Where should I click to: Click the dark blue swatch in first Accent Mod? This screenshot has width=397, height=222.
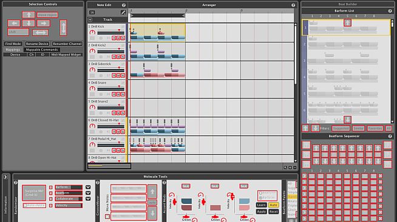point(186,201)
